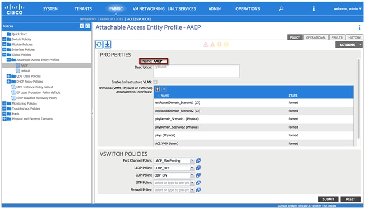Click the refresh icon in the toolbar
This screenshot has width=365, height=209.
point(99,44)
